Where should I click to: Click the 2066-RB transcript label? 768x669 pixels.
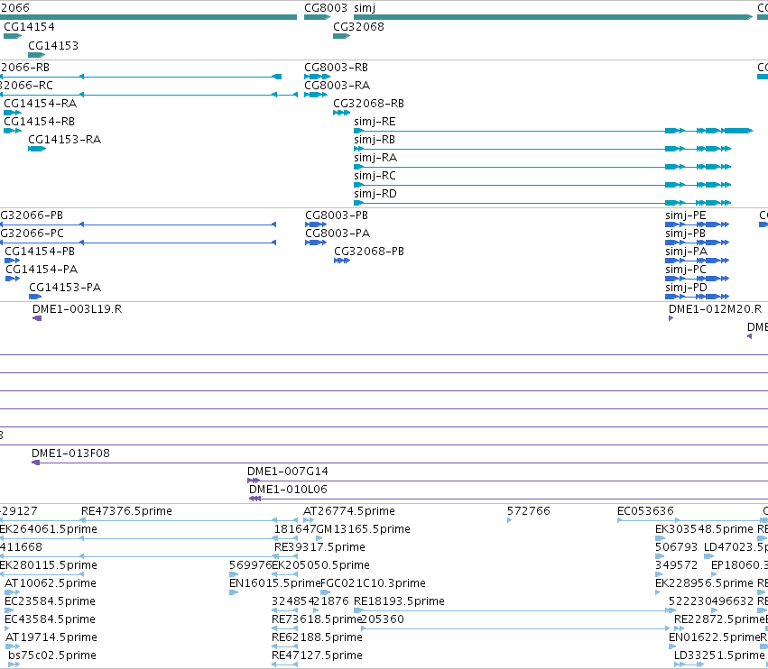pos(24,68)
